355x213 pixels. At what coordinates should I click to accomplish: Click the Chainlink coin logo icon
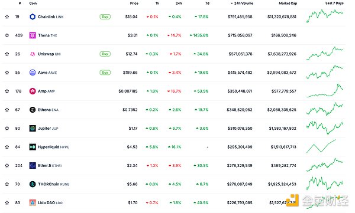33,17
